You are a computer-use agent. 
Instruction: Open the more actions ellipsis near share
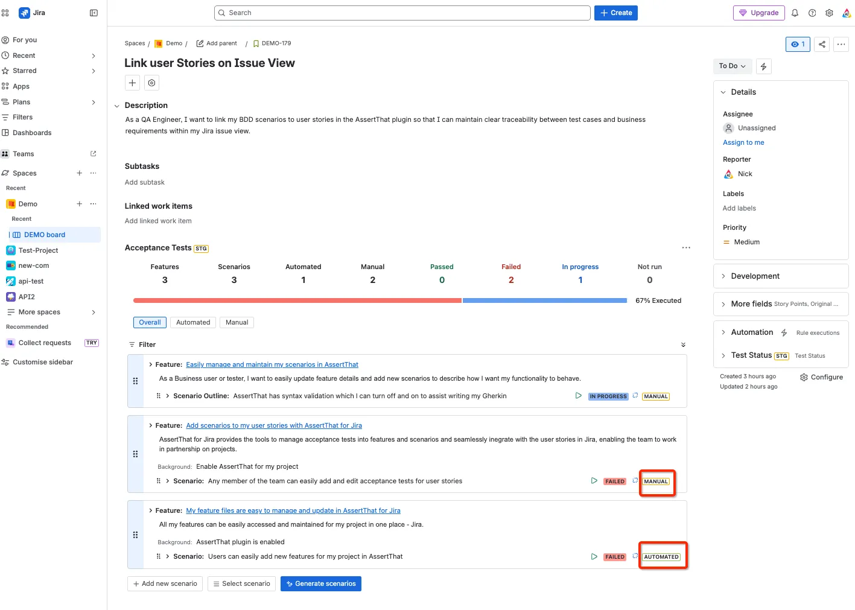coord(841,44)
